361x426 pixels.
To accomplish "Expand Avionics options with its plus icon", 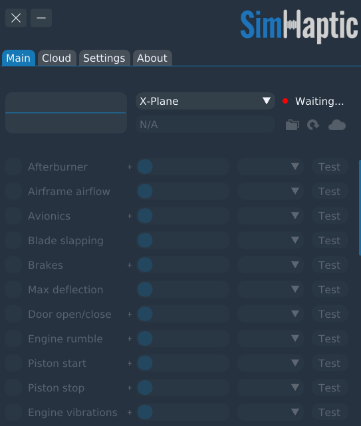I will tap(130, 216).
